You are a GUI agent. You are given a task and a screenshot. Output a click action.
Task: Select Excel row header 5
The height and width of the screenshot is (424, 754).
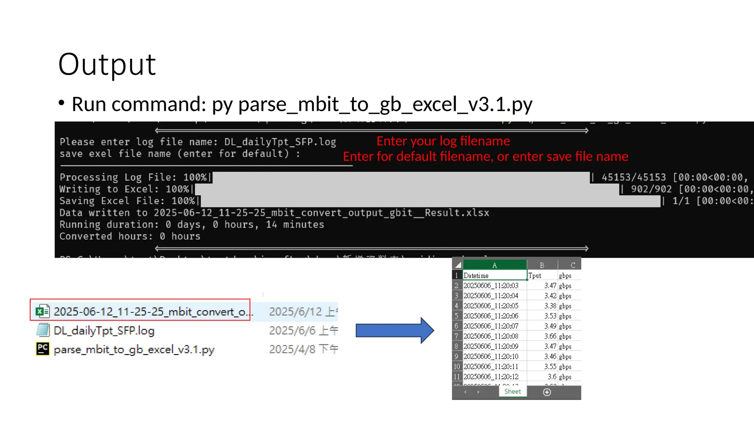457,316
